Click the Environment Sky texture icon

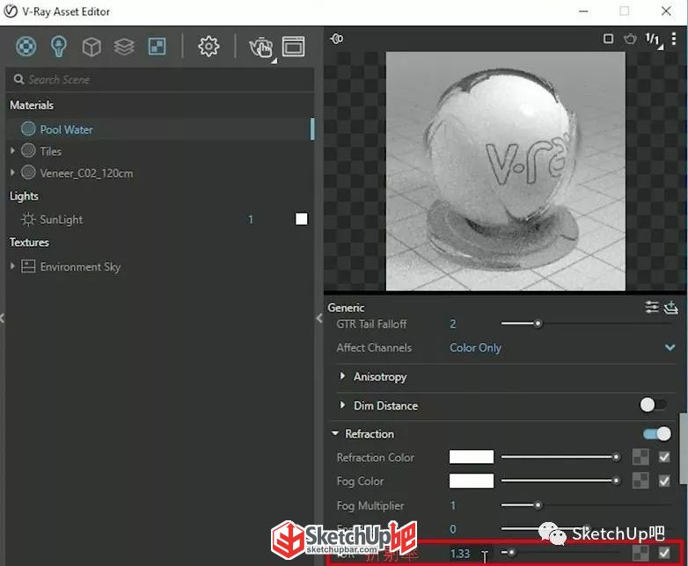tap(28, 266)
